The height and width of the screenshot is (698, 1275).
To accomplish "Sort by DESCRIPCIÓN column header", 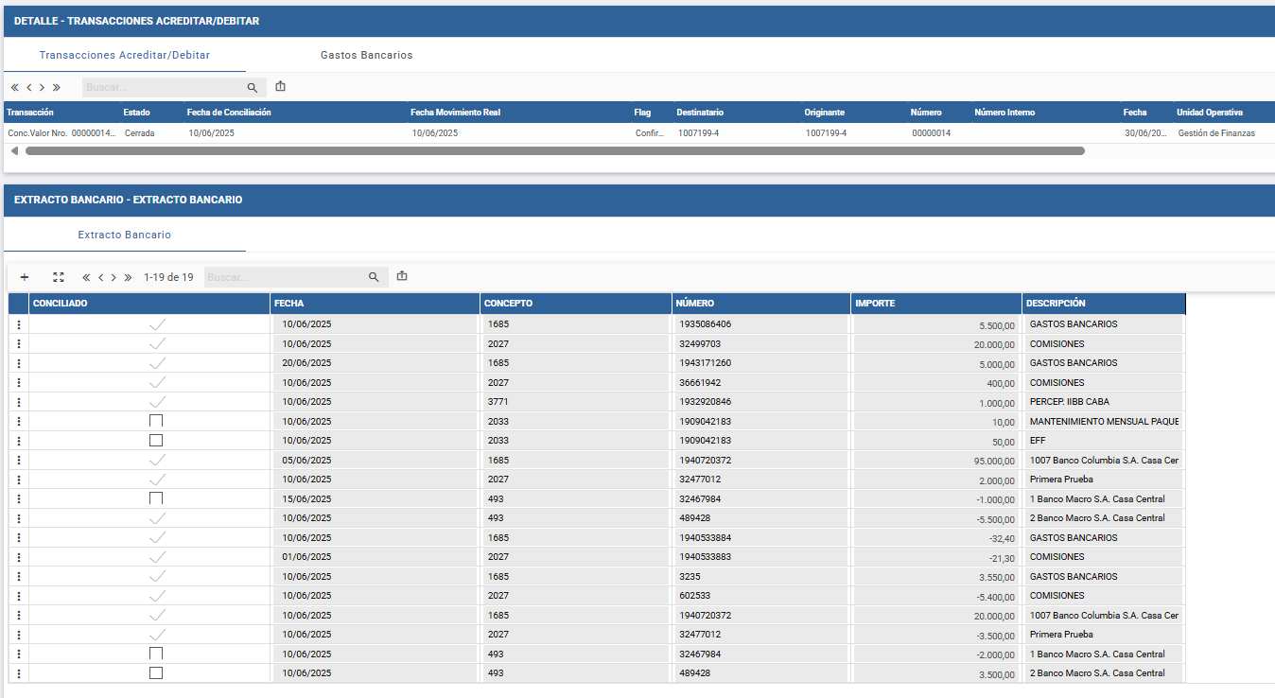I will pos(1104,304).
